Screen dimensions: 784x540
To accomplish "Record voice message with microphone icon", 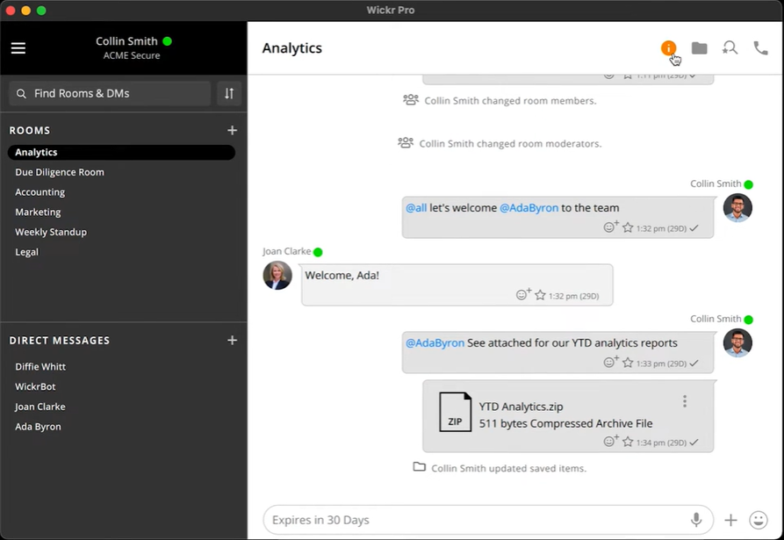I will point(696,520).
